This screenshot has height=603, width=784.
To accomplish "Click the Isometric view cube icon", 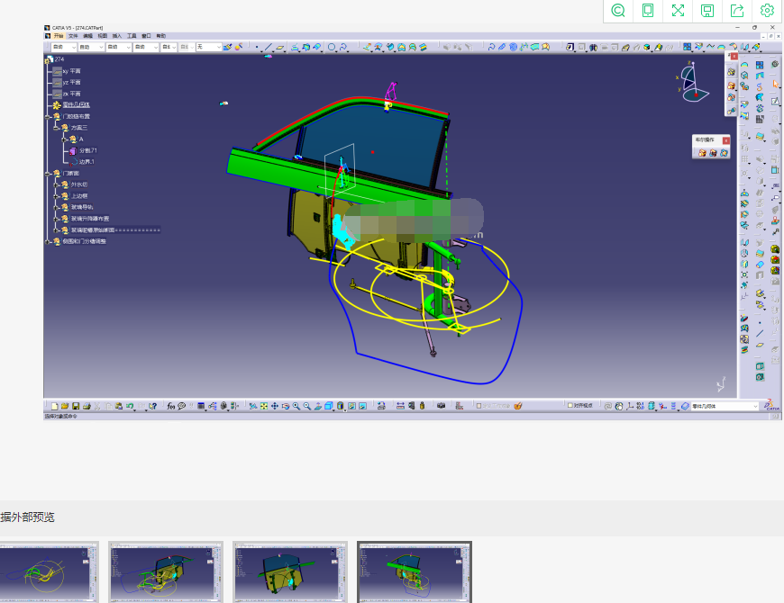I will (x=329, y=406).
